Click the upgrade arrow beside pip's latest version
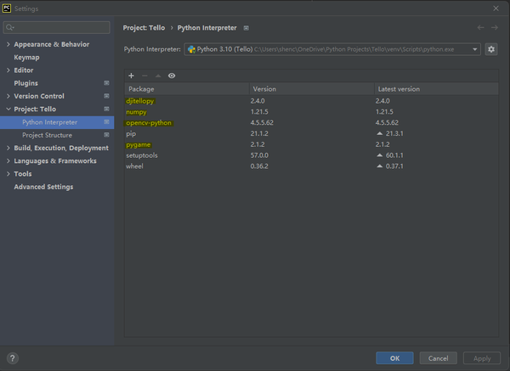 tap(379, 134)
